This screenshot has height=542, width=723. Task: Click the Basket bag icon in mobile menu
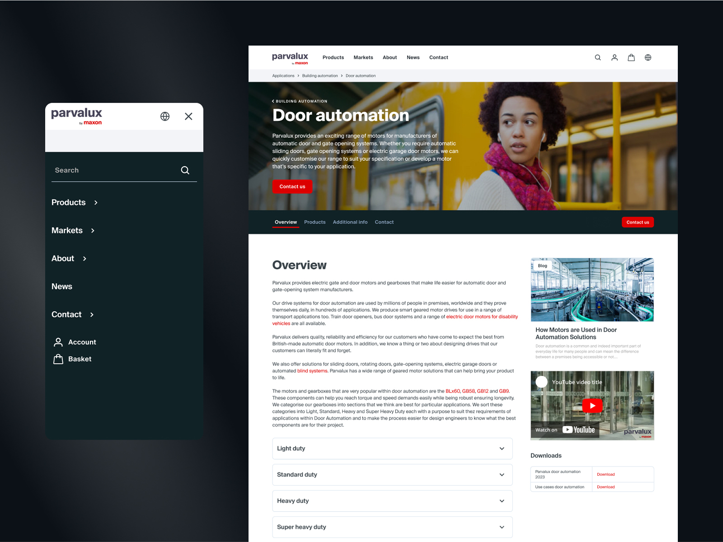[58, 359]
